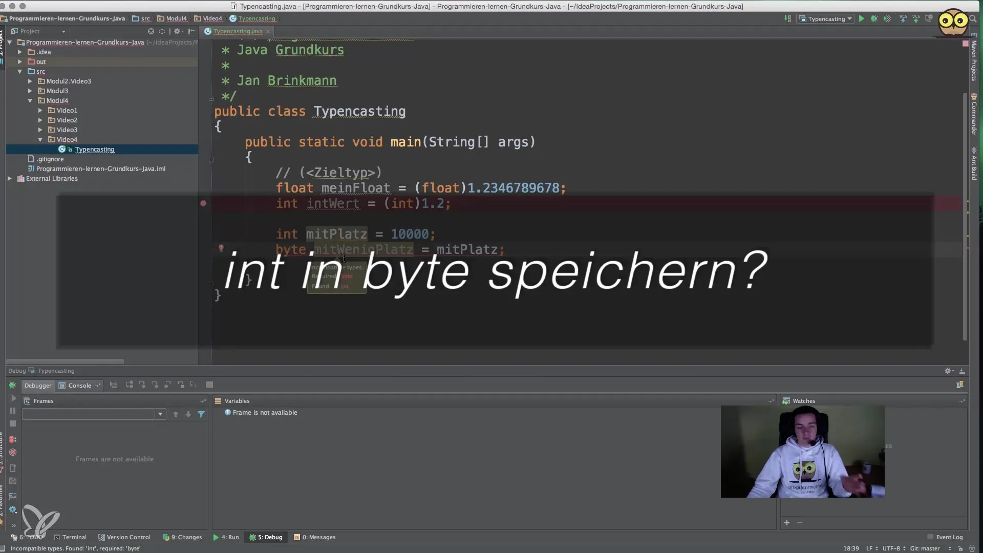Open the Frames thread dropdown
Image resolution: width=983 pixels, height=553 pixels.
[x=160, y=414]
